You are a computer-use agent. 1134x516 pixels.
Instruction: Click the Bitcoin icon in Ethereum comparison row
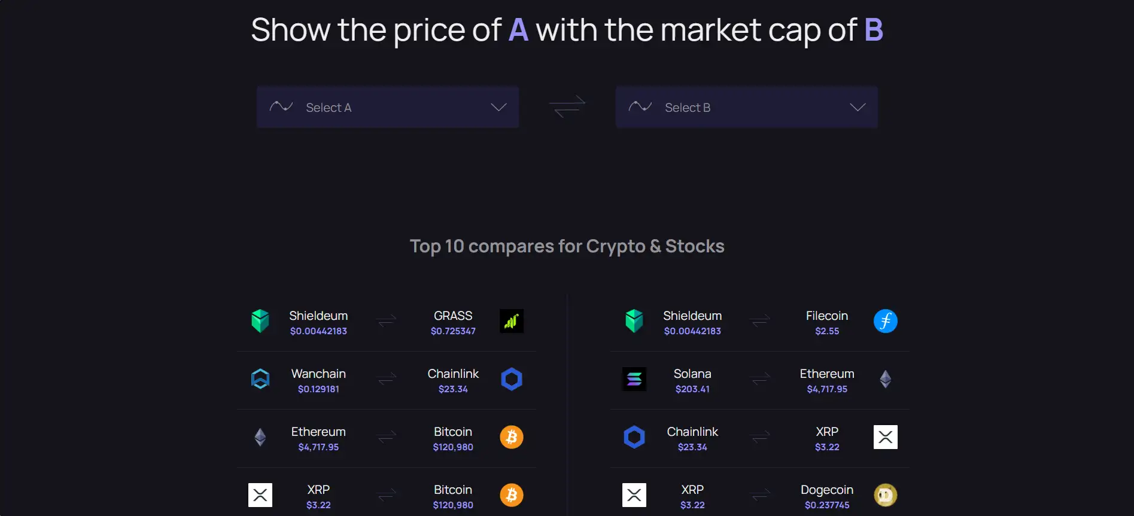coord(512,437)
